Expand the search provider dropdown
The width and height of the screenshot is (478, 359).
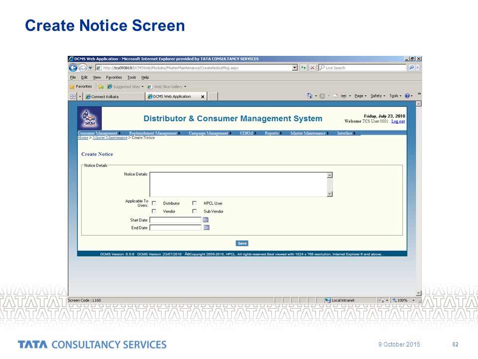(x=418, y=68)
